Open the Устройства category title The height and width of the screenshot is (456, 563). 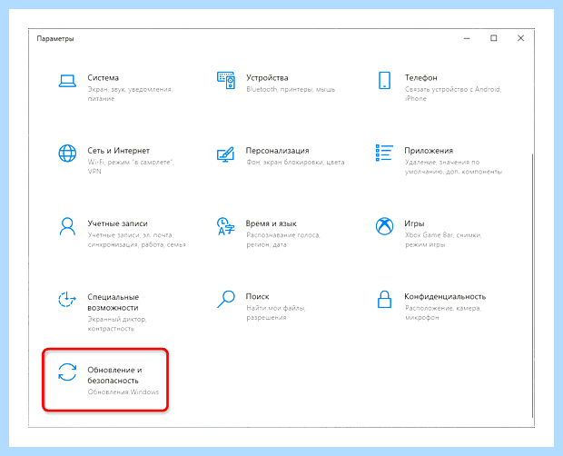click(267, 78)
